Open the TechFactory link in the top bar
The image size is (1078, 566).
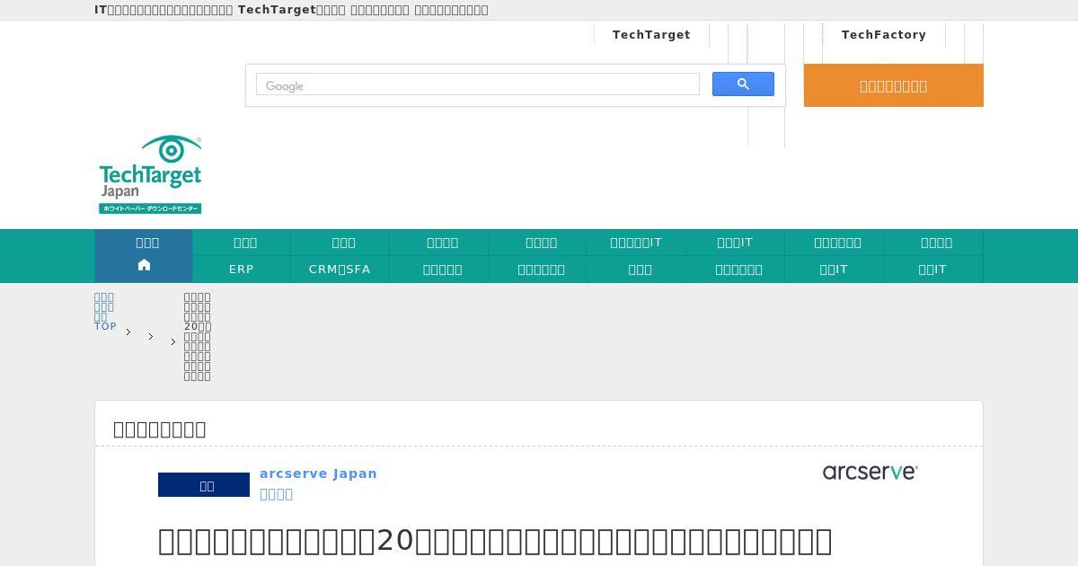pyautogui.click(x=883, y=35)
